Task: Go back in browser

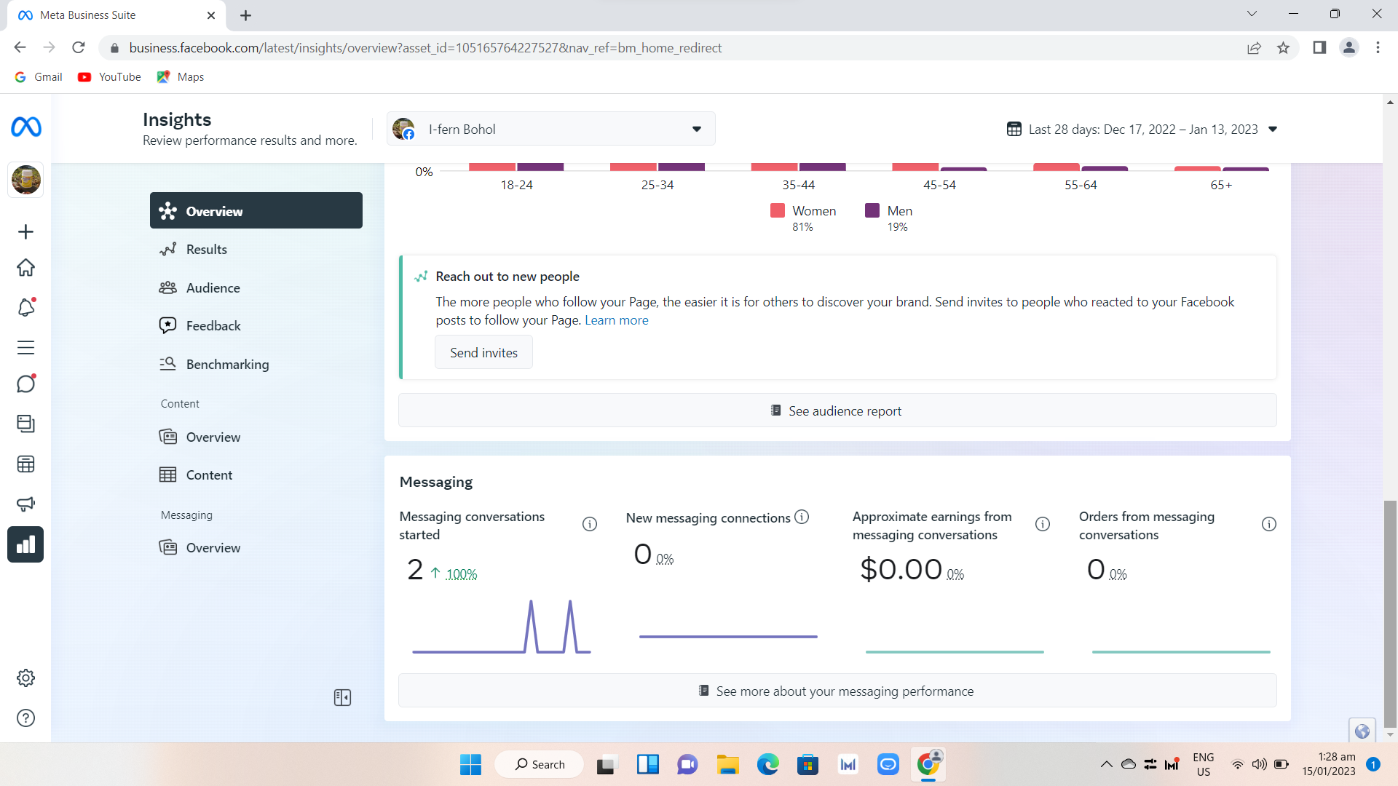Action: (20, 48)
